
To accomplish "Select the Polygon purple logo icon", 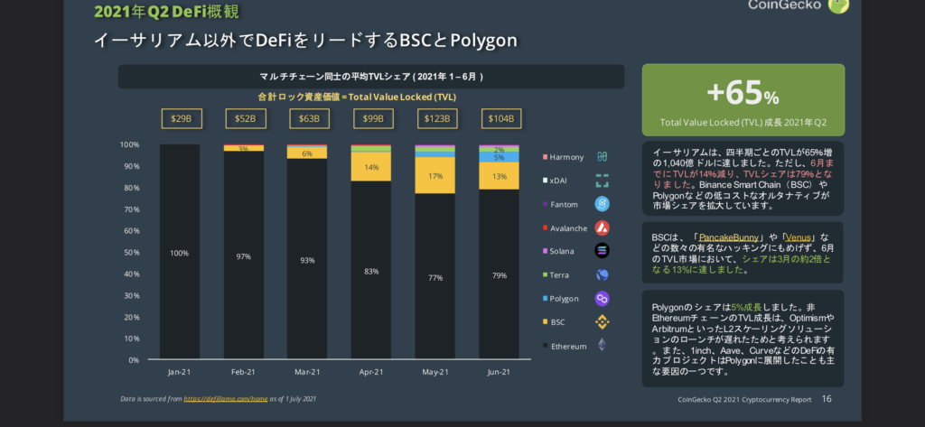I will 602,299.
